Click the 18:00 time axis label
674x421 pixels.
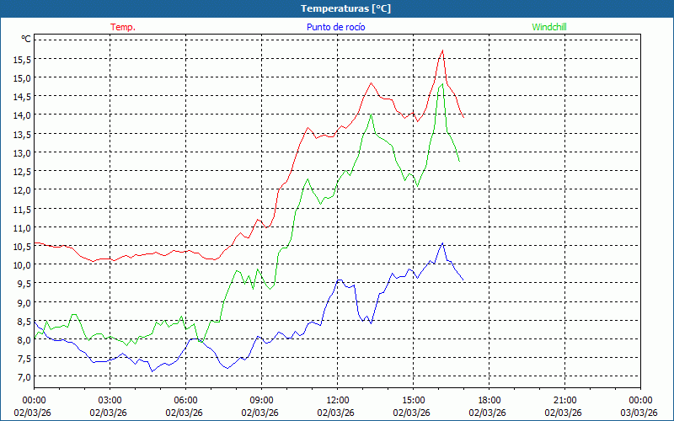point(489,400)
